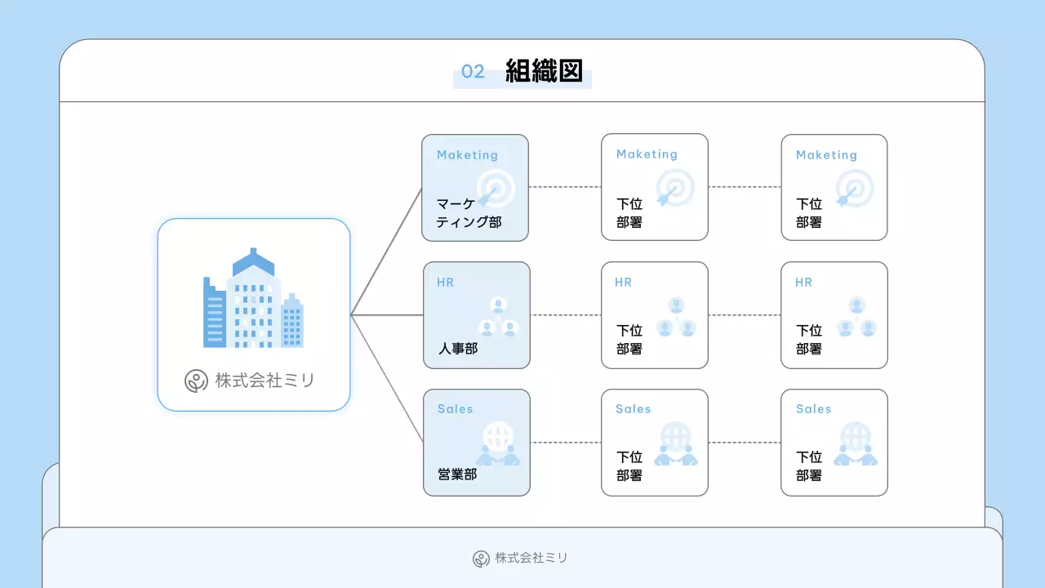The width and height of the screenshot is (1045, 588).
Task: Select the target icon in the マーケティング部 card
Action: tap(495, 189)
